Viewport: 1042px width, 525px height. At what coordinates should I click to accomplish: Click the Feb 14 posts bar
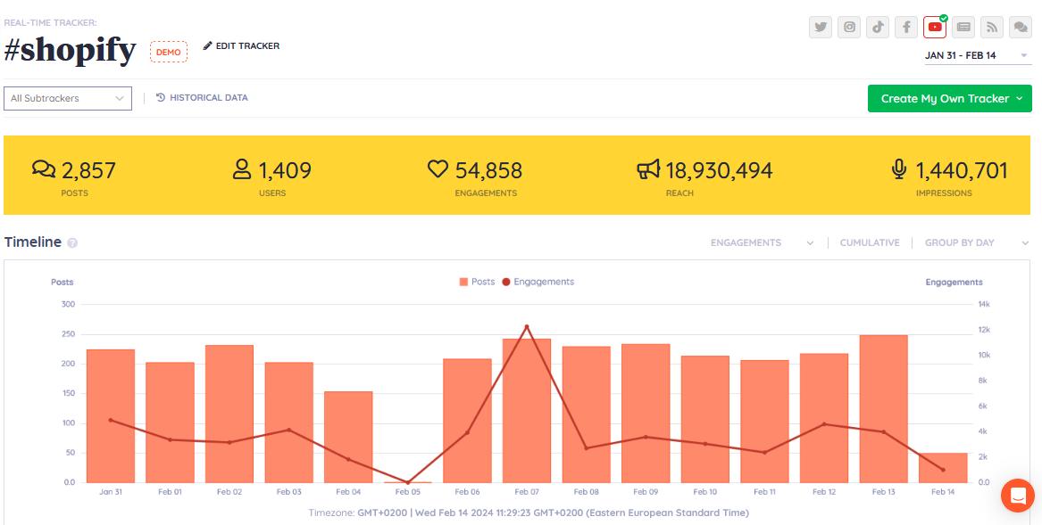tap(943, 468)
